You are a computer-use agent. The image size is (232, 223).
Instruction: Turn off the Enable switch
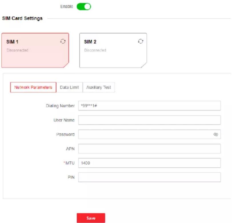click(84, 7)
